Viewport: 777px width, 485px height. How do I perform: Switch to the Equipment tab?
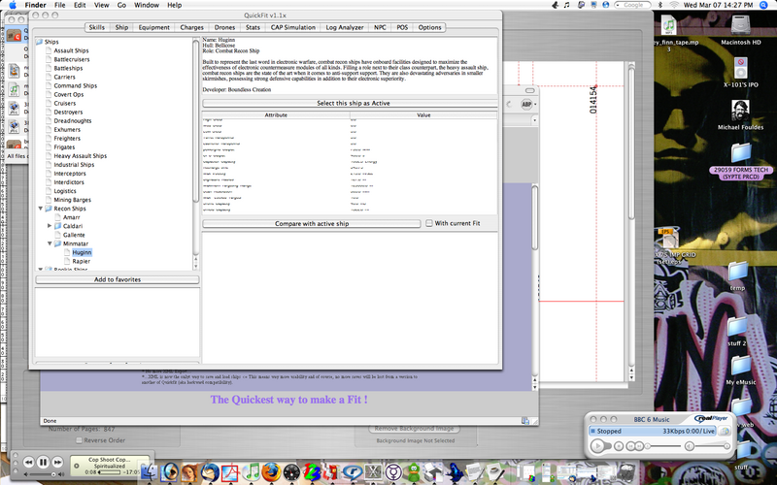pos(153,27)
